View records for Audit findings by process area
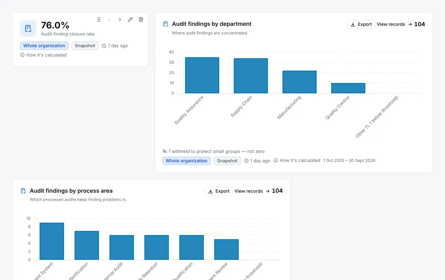This screenshot has width=445, height=280. click(252, 191)
